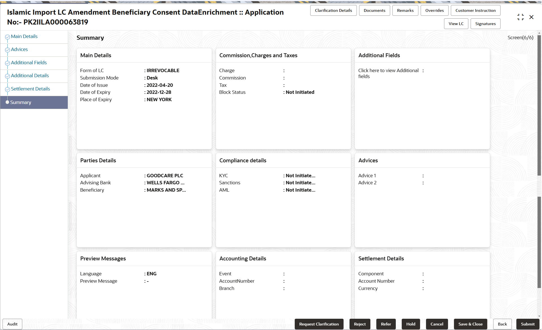The height and width of the screenshot is (330, 542).
Task: Open the Signatures button
Action: (x=485, y=24)
